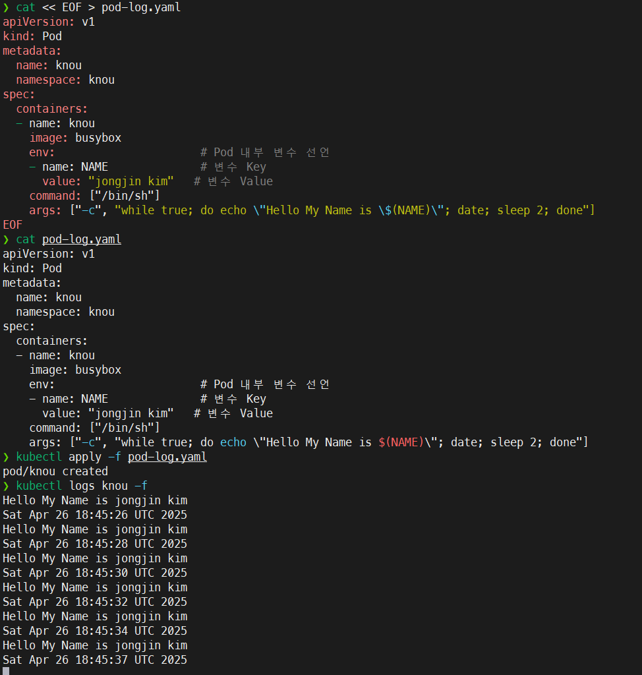Click the blue 'echo' word in cat output
This screenshot has width=642, height=675.
click(x=233, y=442)
